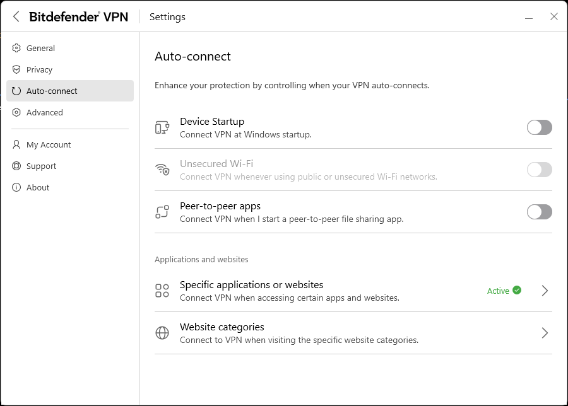Open Specific applications or websites
Viewport: 568px width, 406px height.
tap(251, 285)
